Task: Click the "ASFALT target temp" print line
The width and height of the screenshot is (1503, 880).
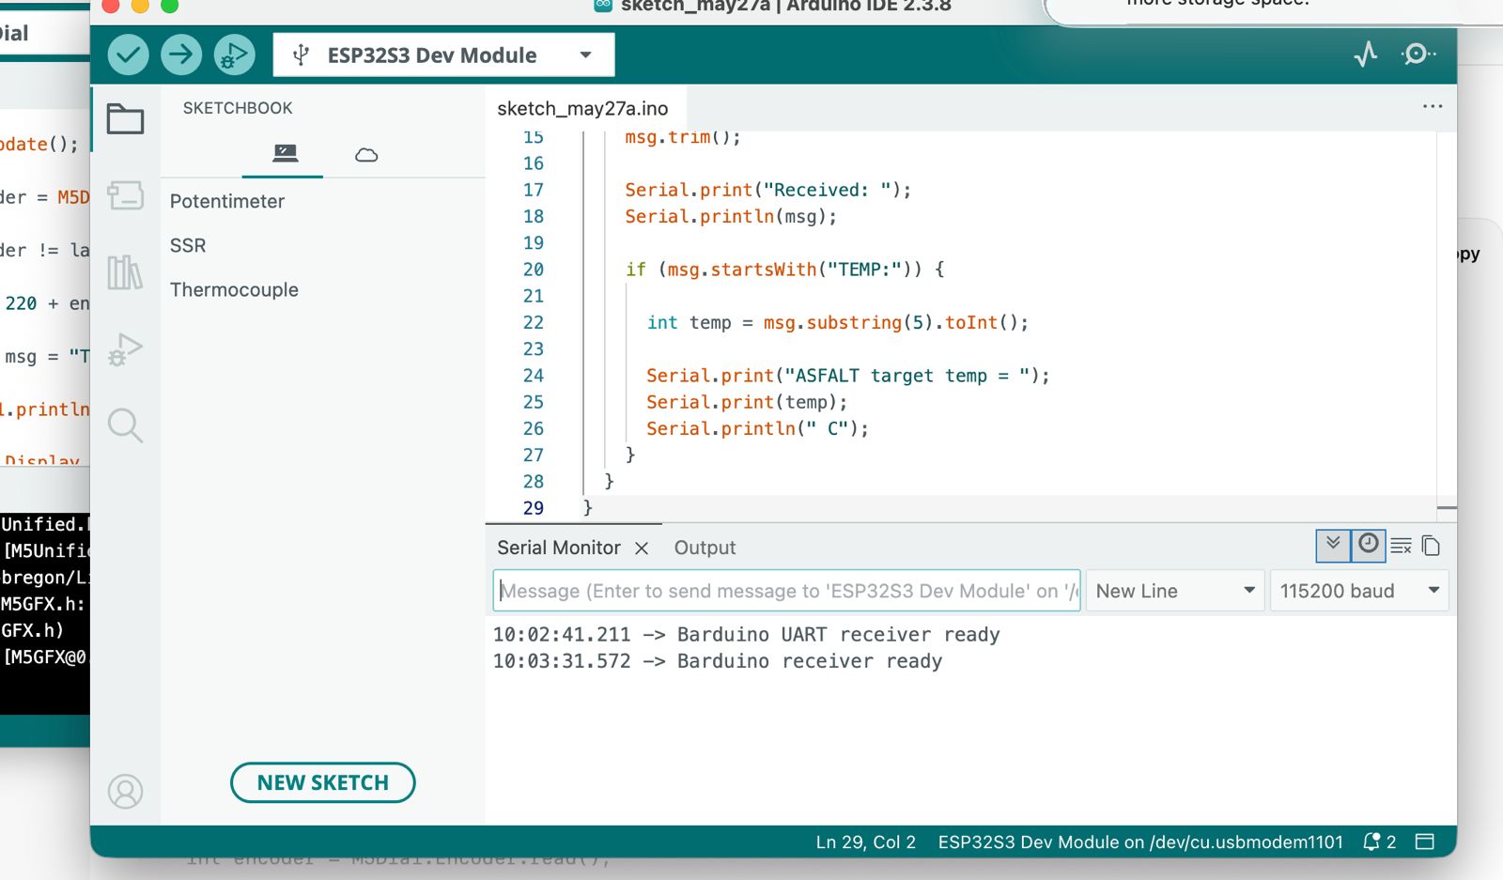Action: (848, 376)
